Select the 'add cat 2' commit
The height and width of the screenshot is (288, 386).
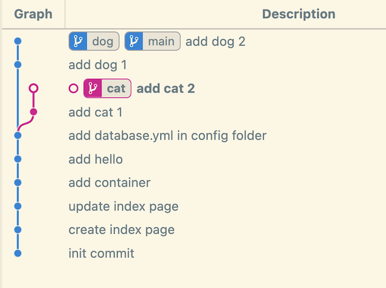click(x=166, y=88)
